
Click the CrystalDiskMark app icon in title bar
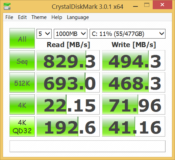click(7, 6)
